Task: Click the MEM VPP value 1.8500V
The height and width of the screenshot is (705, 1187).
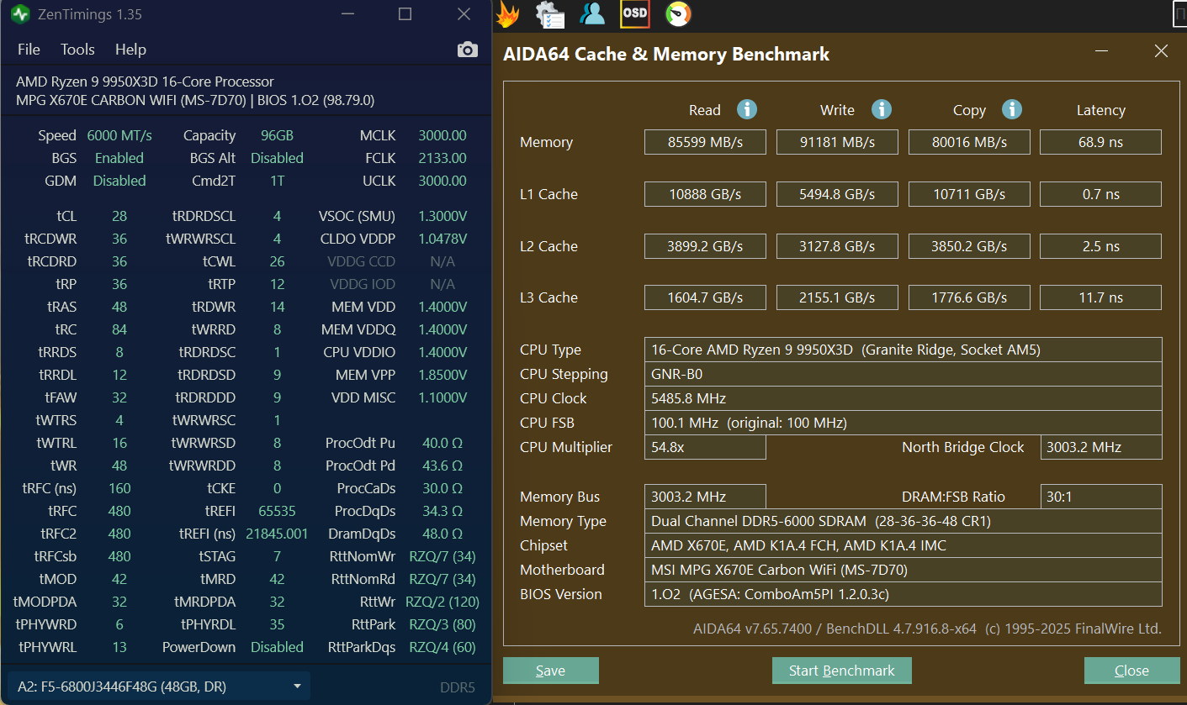Action: pos(442,375)
